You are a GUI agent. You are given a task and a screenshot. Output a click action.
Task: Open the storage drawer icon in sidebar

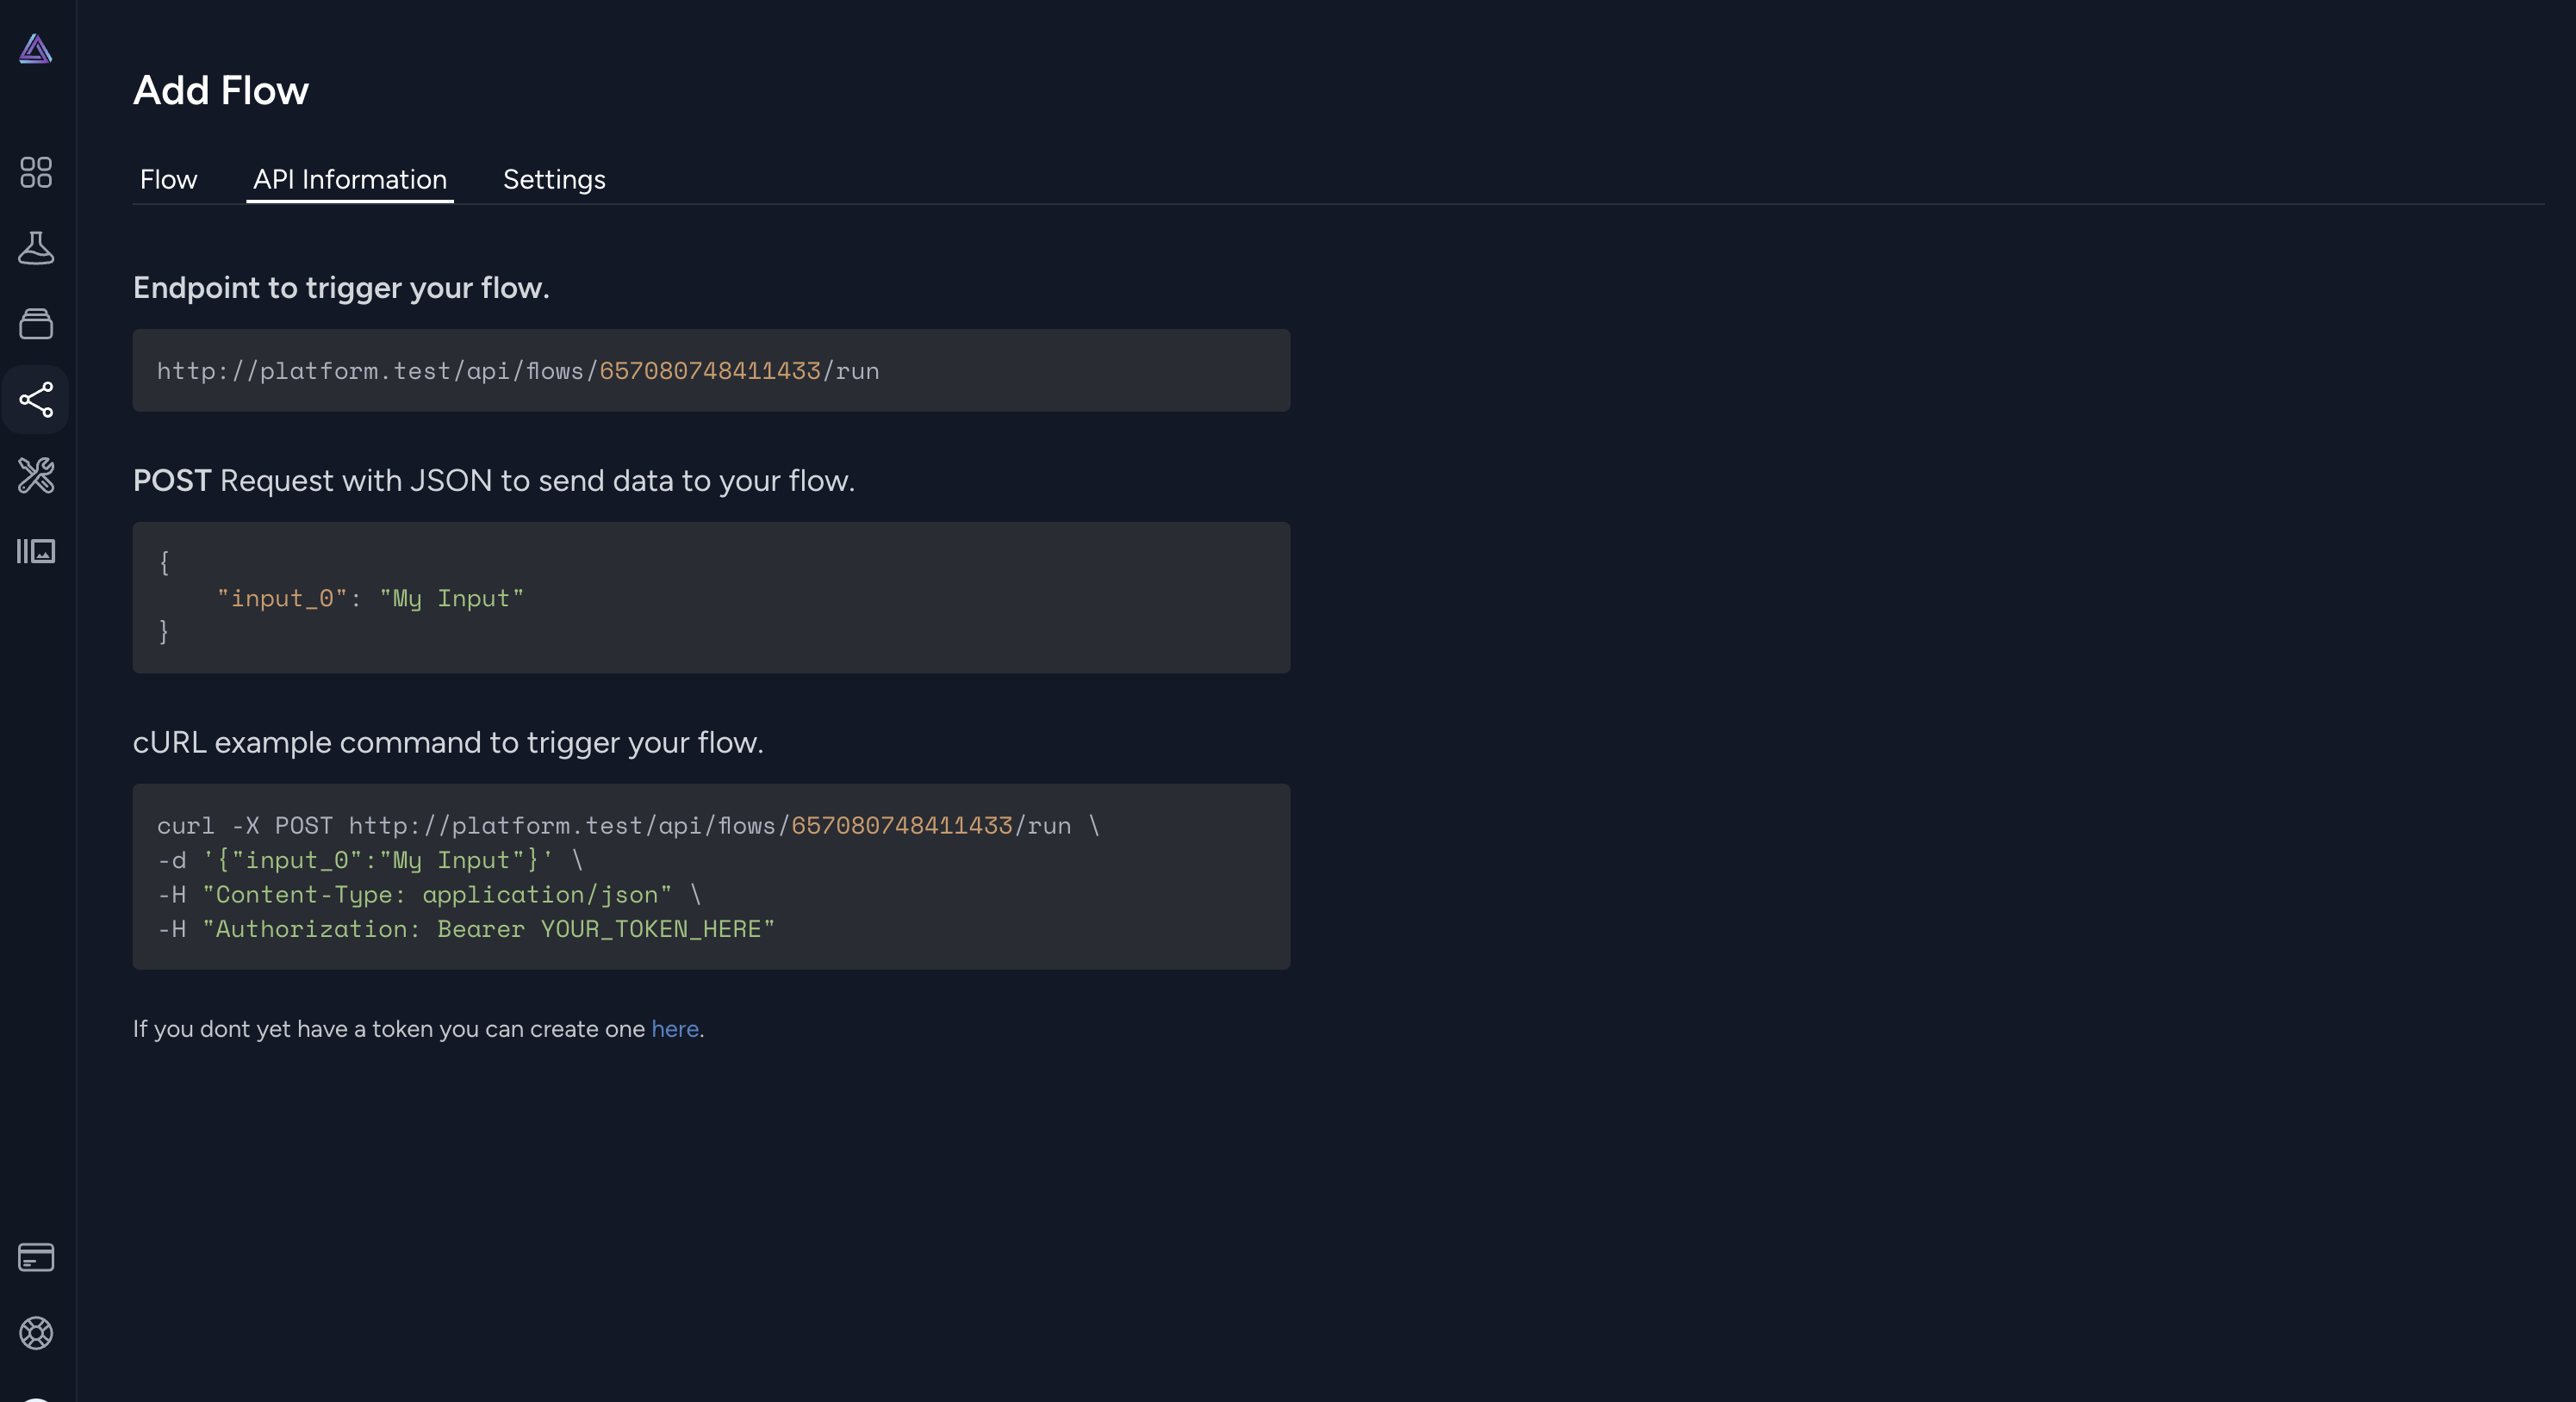[36, 324]
